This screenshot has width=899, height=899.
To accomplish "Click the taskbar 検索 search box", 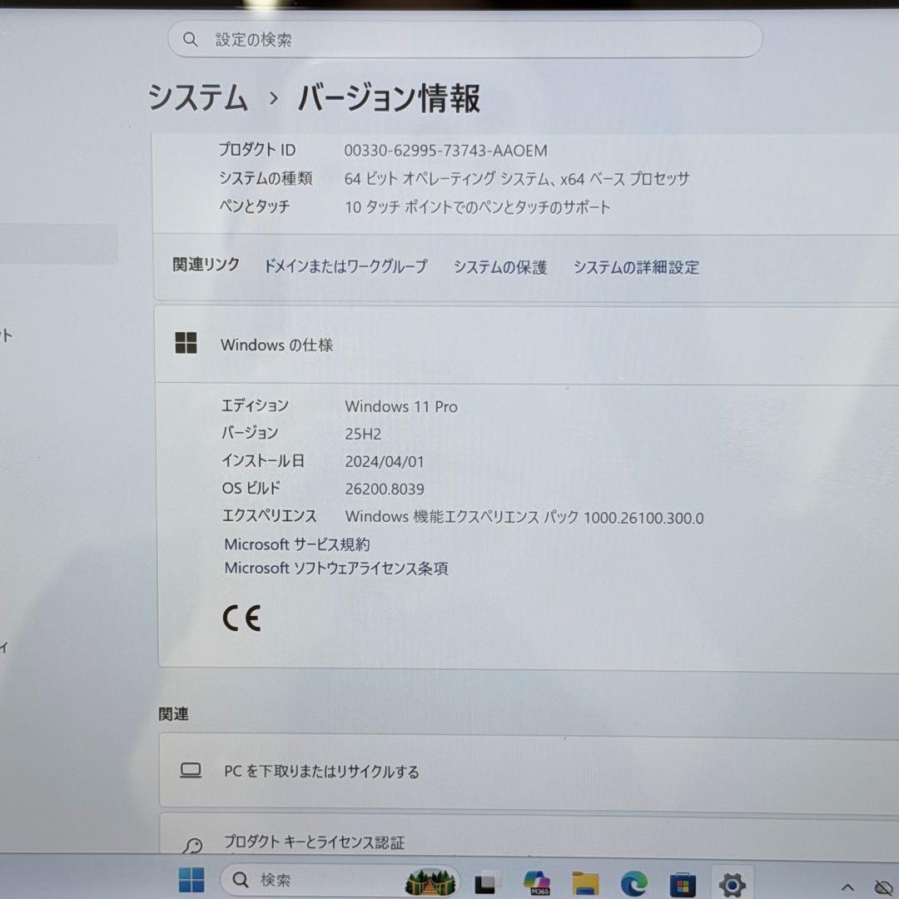I will [340, 880].
